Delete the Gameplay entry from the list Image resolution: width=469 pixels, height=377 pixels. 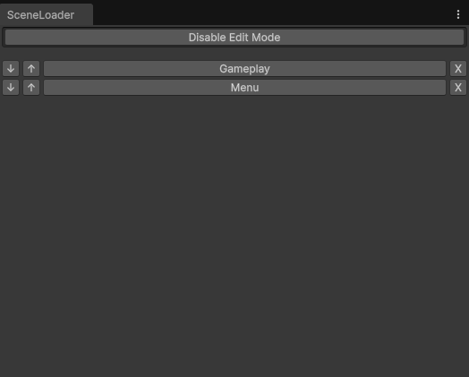click(458, 69)
